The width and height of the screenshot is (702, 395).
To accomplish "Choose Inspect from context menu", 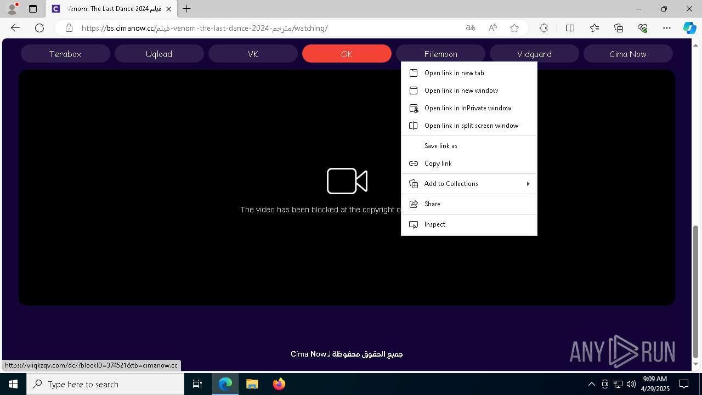I will pyautogui.click(x=469, y=224).
